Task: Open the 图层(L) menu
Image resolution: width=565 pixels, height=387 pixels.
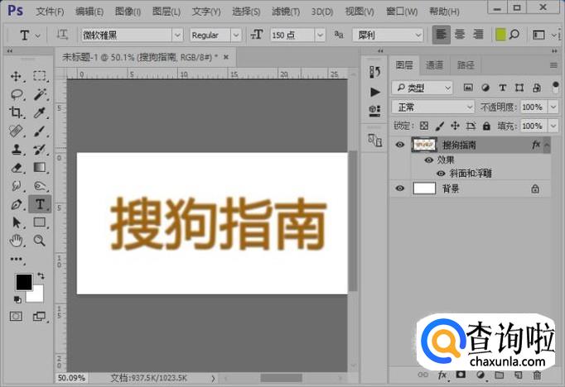Action: coord(167,12)
